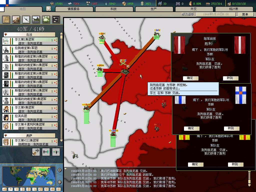This screenshot has width=256, height=192.
Task: Select army 斯堪的纳维亚第21集团军
Action: click(30, 66)
